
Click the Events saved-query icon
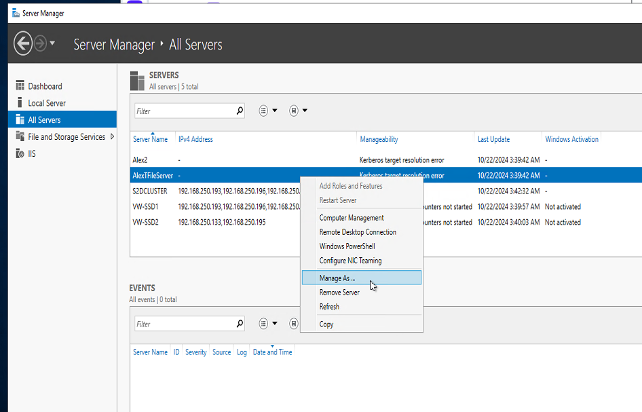coord(294,324)
